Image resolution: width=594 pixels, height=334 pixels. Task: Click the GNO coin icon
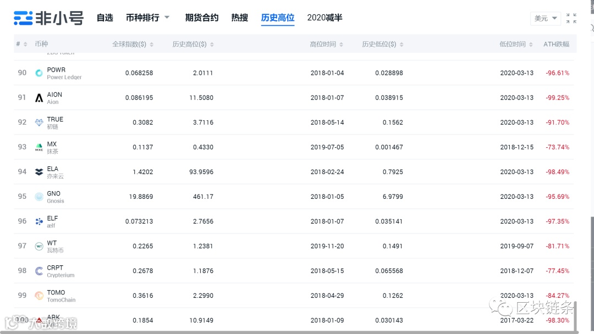pyautogui.click(x=39, y=197)
